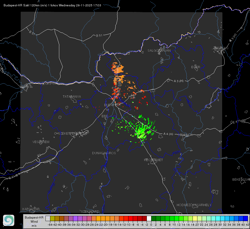Click the DUNAÚJVÁROS city label

[104, 153]
